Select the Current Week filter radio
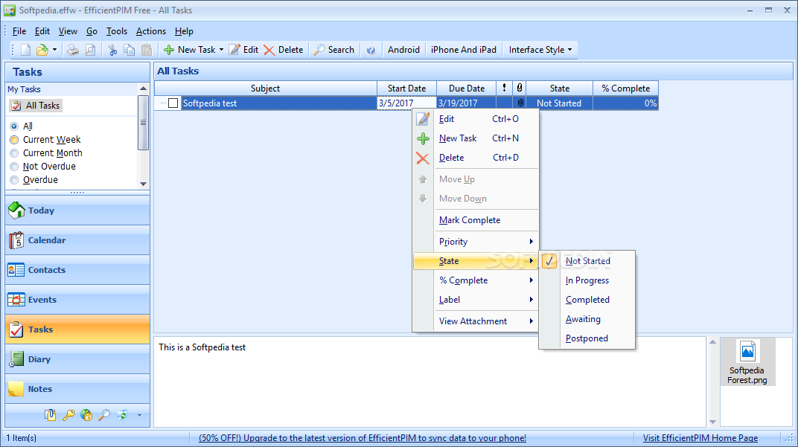This screenshot has height=447, width=798. 14,139
